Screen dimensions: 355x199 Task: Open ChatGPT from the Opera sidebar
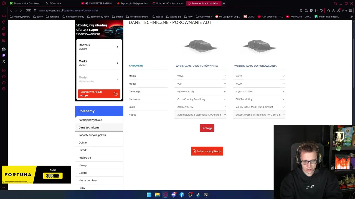(4, 49)
